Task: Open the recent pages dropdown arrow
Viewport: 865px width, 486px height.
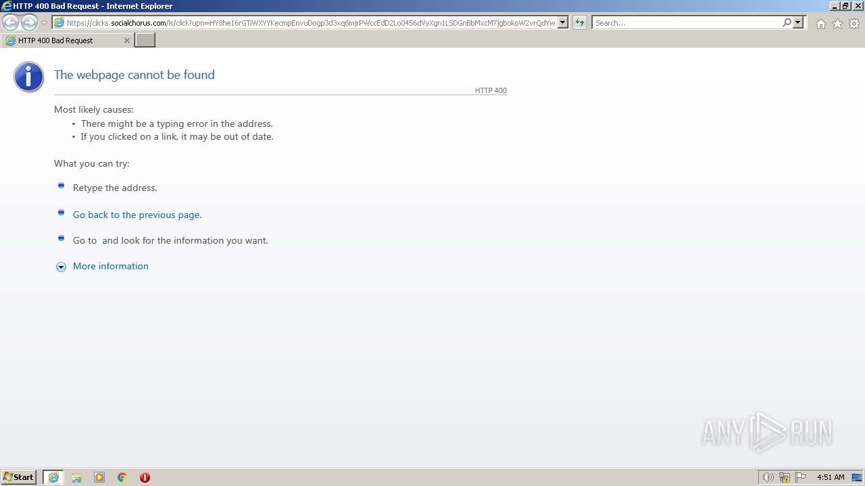Action: [x=45, y=23]
